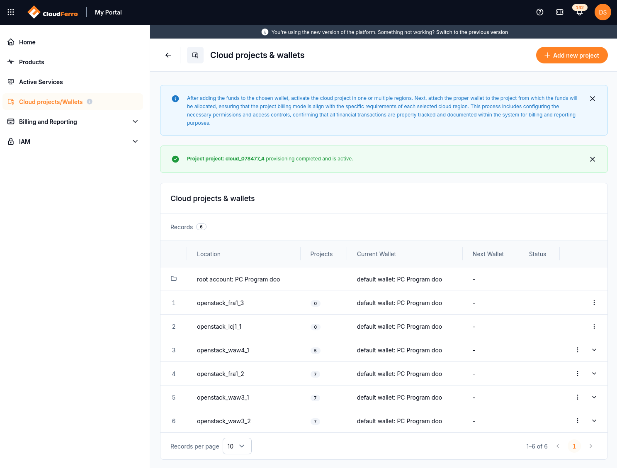
Task: Open the DS user avatar menu
Action: point(603,12)
